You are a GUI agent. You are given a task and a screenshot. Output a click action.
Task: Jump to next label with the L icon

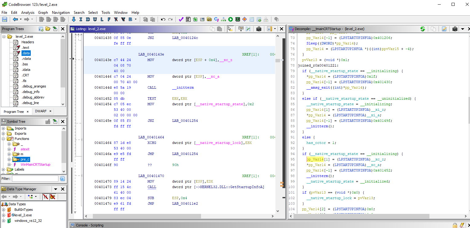point(102,19)
